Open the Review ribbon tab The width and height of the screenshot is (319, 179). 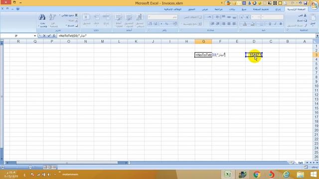218,9
